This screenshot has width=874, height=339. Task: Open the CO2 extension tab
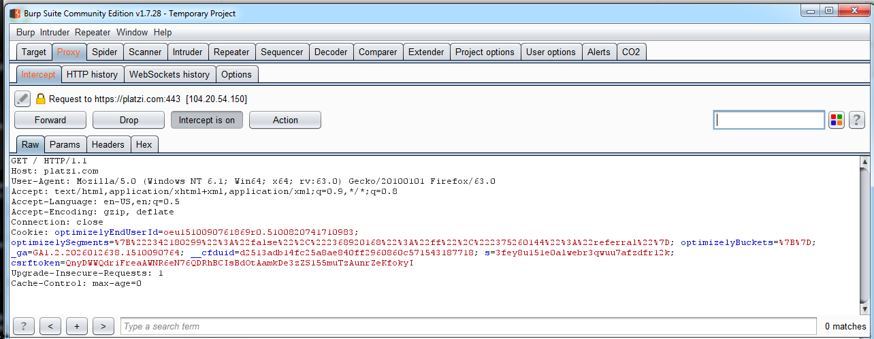click(x=632, y=52)
